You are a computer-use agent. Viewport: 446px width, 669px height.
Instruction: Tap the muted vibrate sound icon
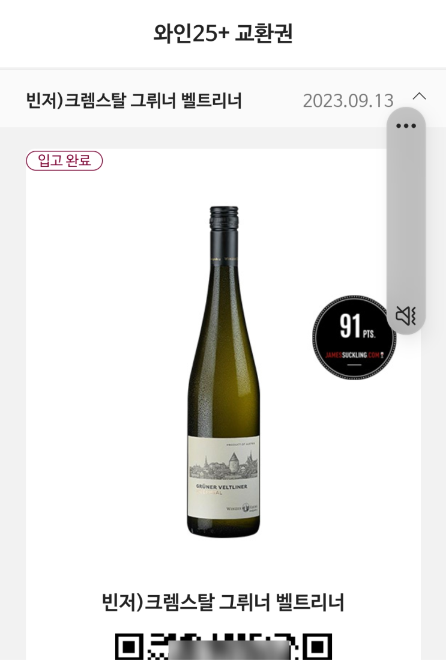pos(406,316)
